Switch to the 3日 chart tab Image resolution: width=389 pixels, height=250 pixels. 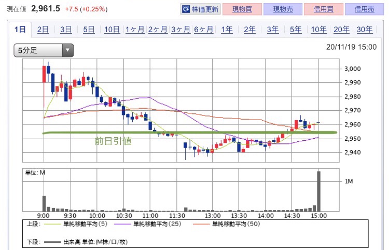tap(66, 30)
